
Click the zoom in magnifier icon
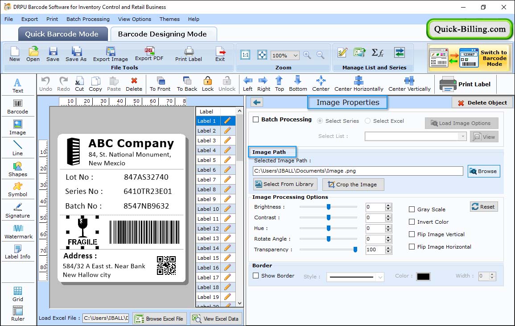(x=307, y=55)
